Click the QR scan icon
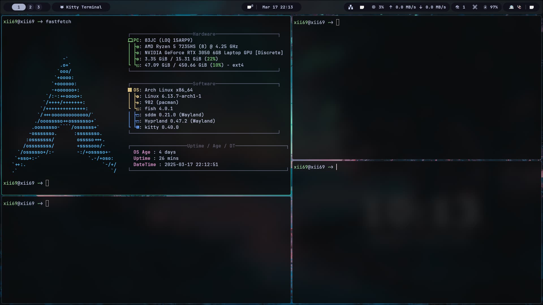The width and height of the screenshot is (543, 305). click(475, 7)
